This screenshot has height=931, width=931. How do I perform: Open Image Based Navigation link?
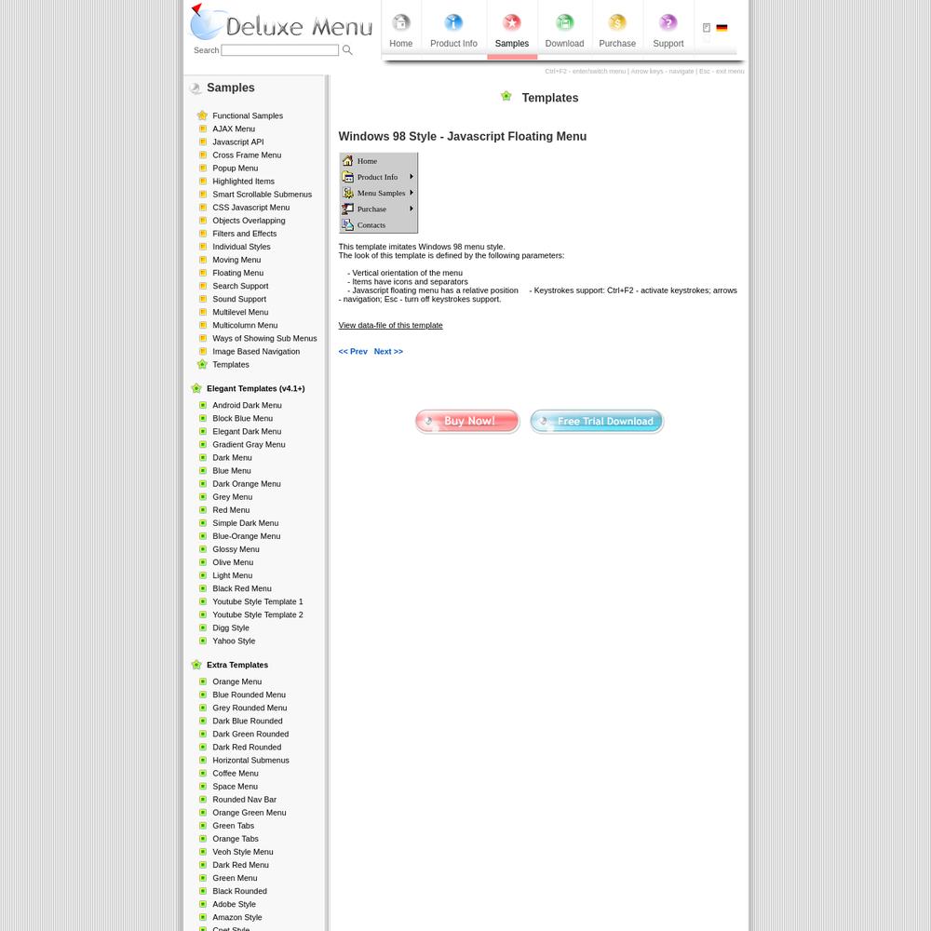point(256,351)
